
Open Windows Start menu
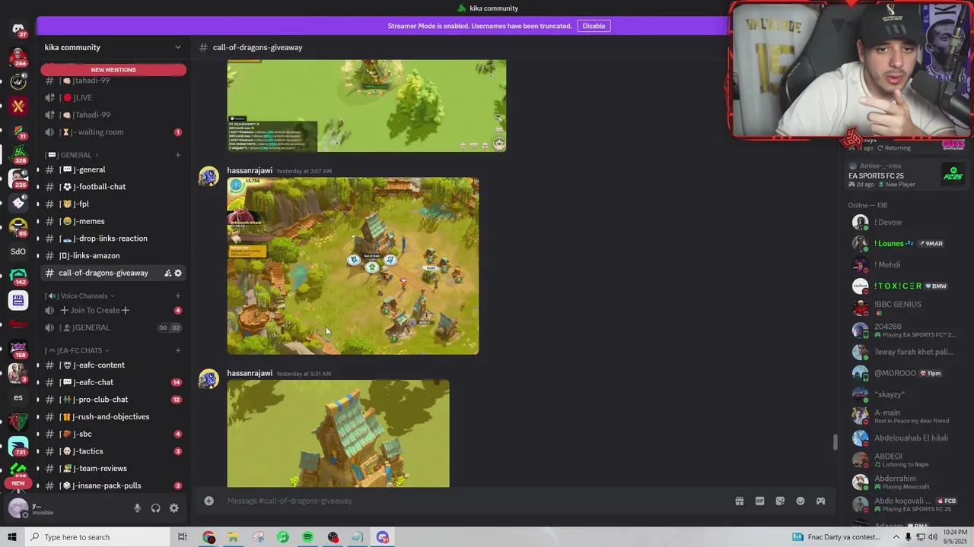pyautogui.click(x=12, y=537)
